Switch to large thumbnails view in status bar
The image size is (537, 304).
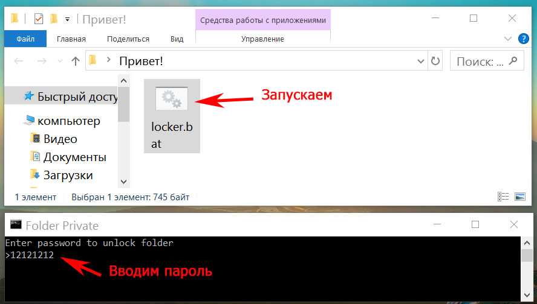coord(519,197)
